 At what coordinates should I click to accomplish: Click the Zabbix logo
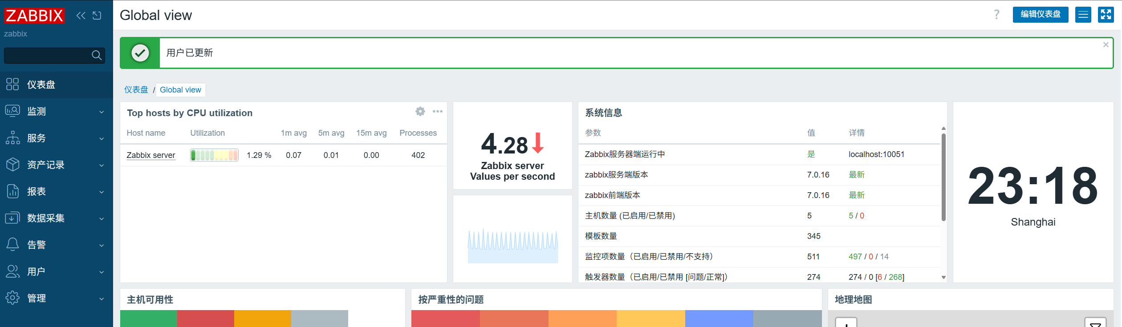pos(34,16)
